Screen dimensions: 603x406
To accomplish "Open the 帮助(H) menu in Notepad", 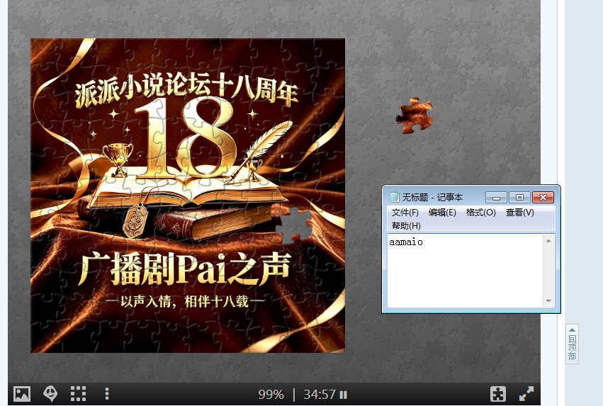I will coord(406,226).
